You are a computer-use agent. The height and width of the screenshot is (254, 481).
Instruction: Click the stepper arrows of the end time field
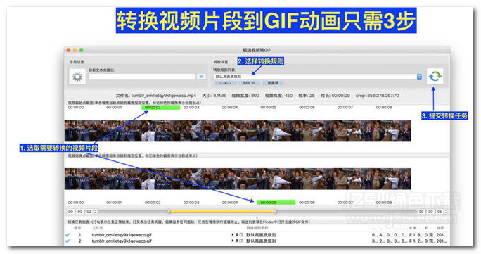coord(445,212)
